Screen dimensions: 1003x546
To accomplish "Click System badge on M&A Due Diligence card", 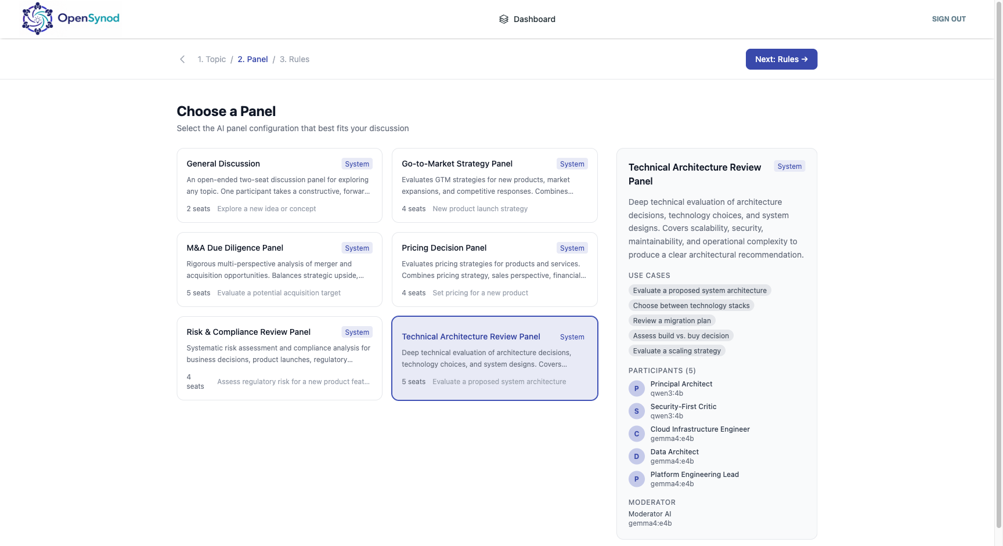I will pos(357,248).
